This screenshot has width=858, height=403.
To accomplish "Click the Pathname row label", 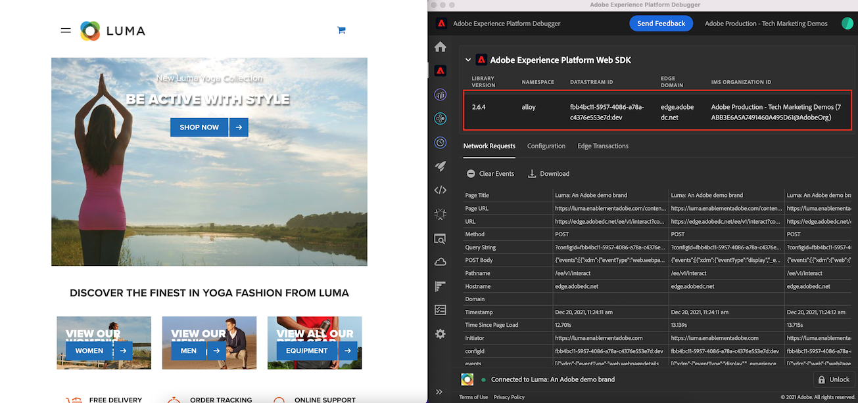I will click(x=477, y=273).
